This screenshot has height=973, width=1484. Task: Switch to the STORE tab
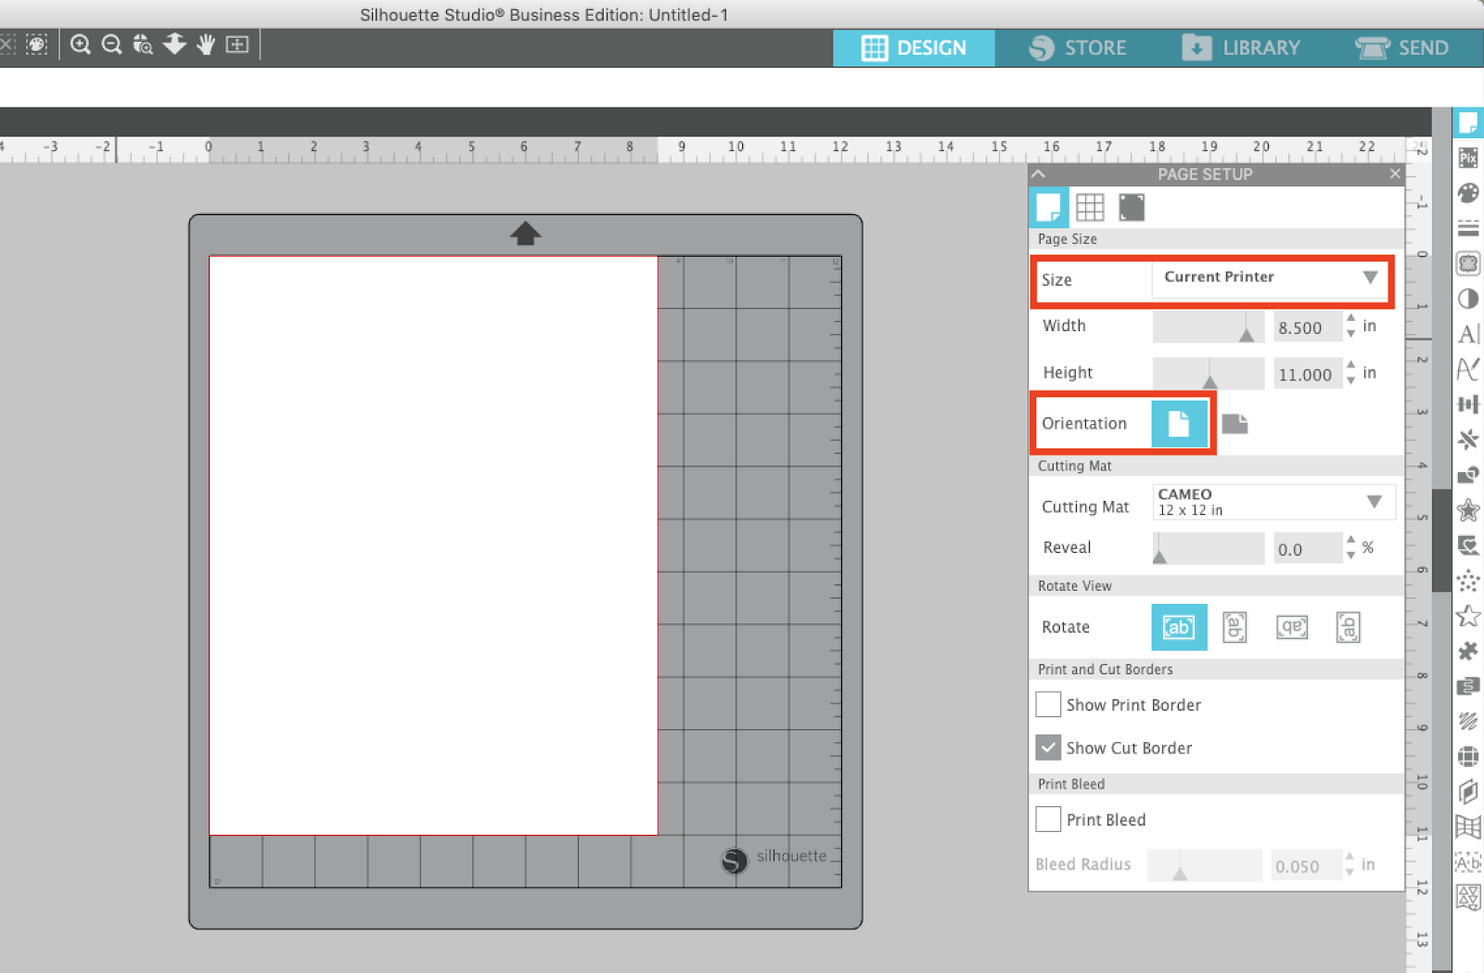[1078, 48]
